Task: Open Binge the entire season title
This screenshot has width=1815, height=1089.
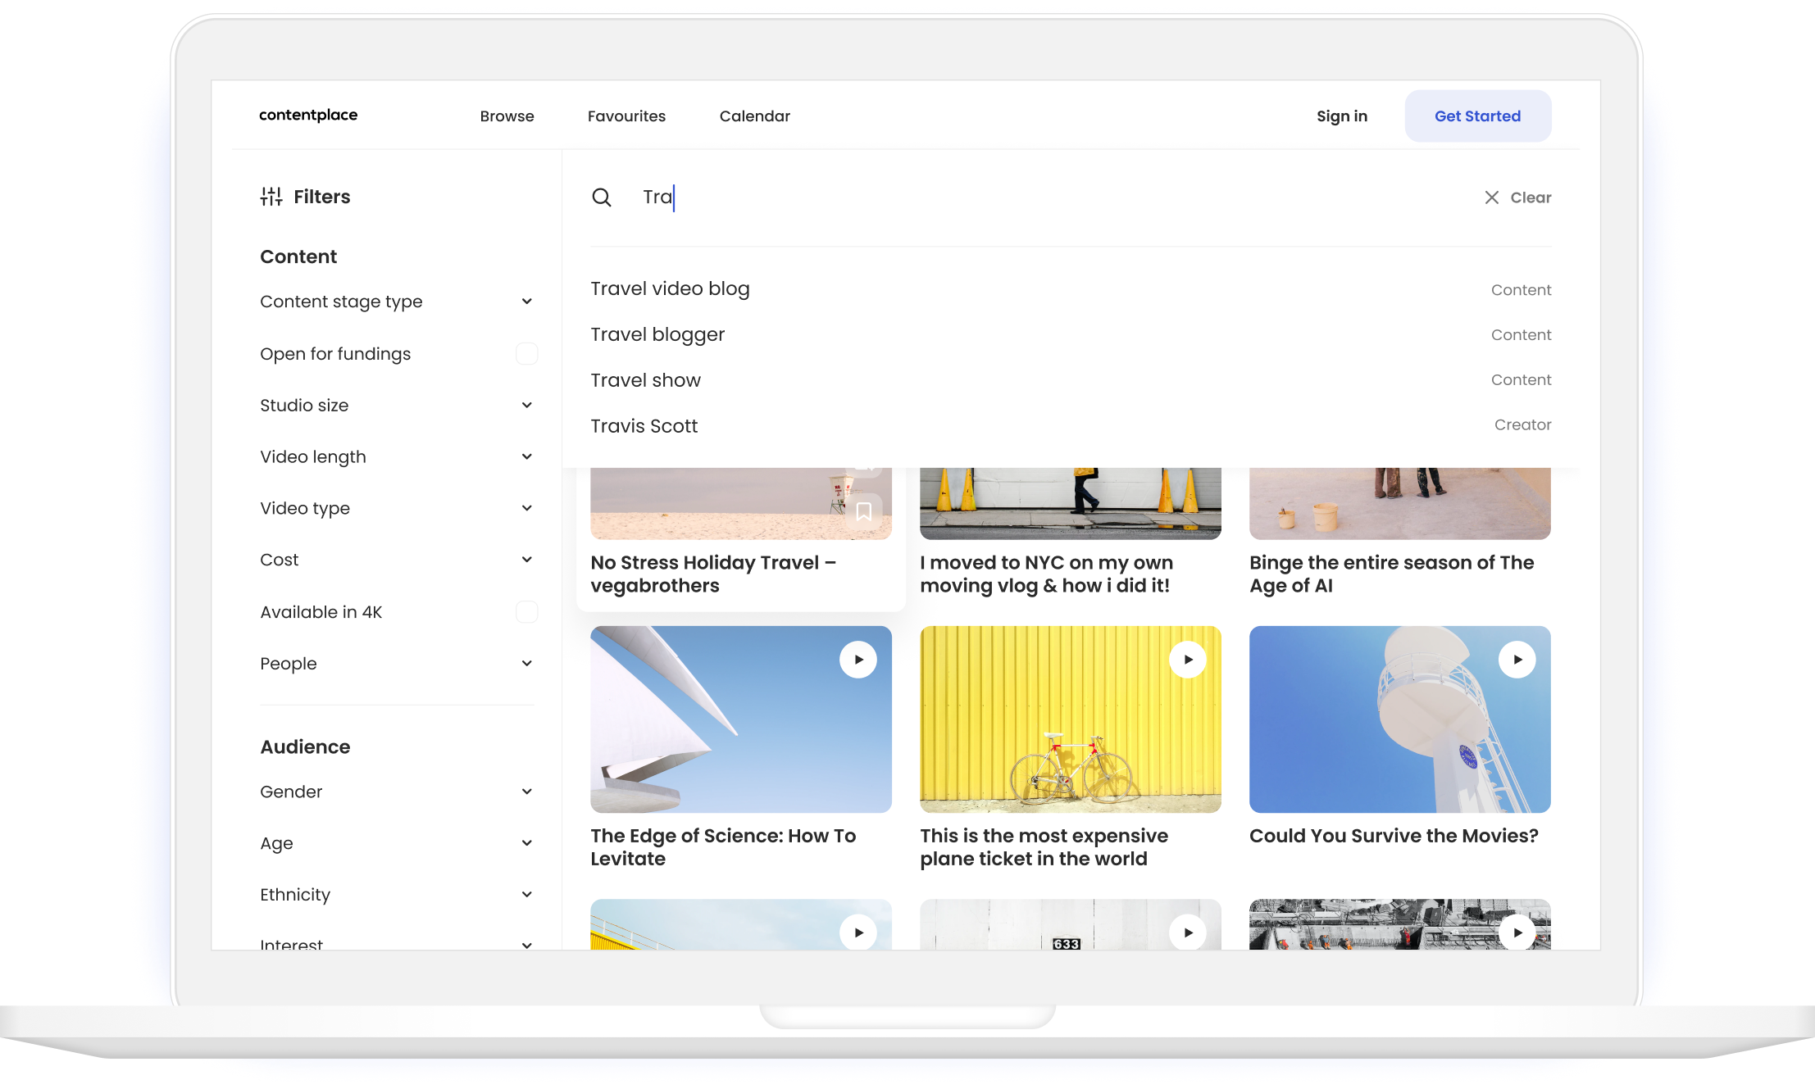Action: coord(1391,574)
